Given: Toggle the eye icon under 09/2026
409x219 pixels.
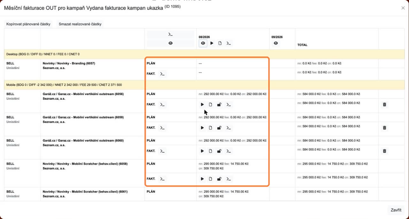Looking at the screenshot, I should click(276, 43).
